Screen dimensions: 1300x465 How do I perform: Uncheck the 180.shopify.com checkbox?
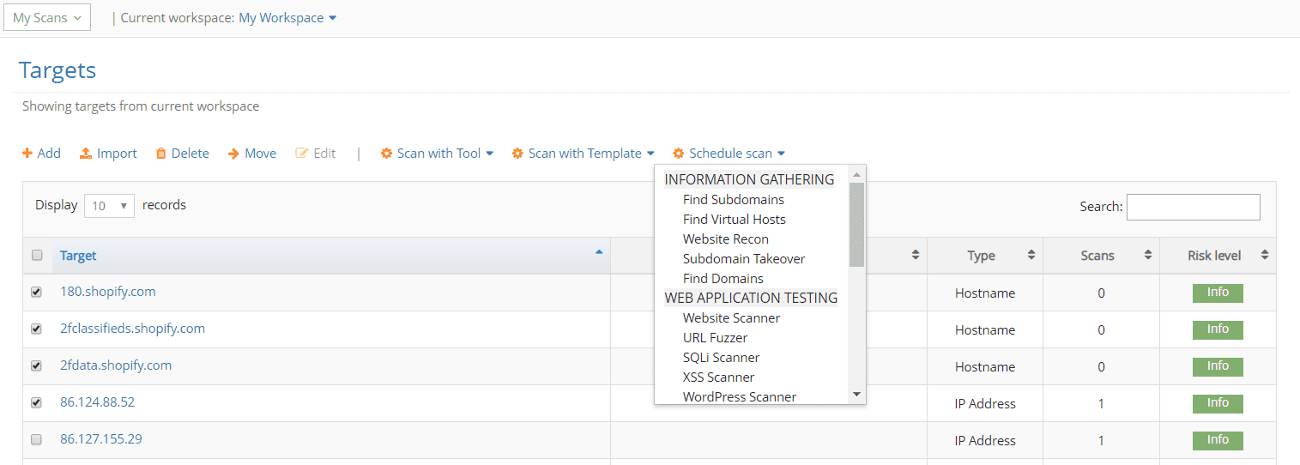[37, 292]
